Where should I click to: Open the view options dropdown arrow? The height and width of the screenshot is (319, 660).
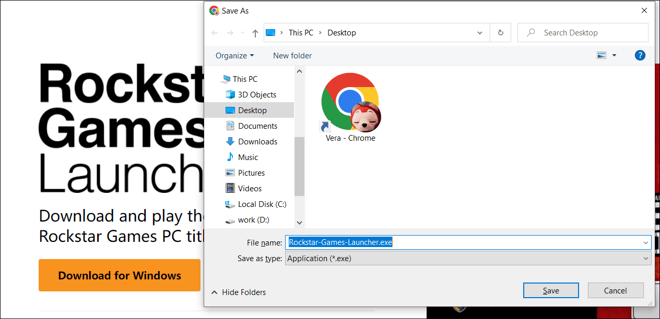pyautogui.click(x=614, y=55)
